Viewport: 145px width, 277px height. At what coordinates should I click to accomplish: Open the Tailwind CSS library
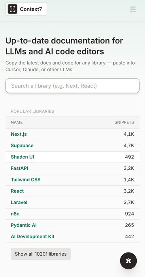(26, 180)
